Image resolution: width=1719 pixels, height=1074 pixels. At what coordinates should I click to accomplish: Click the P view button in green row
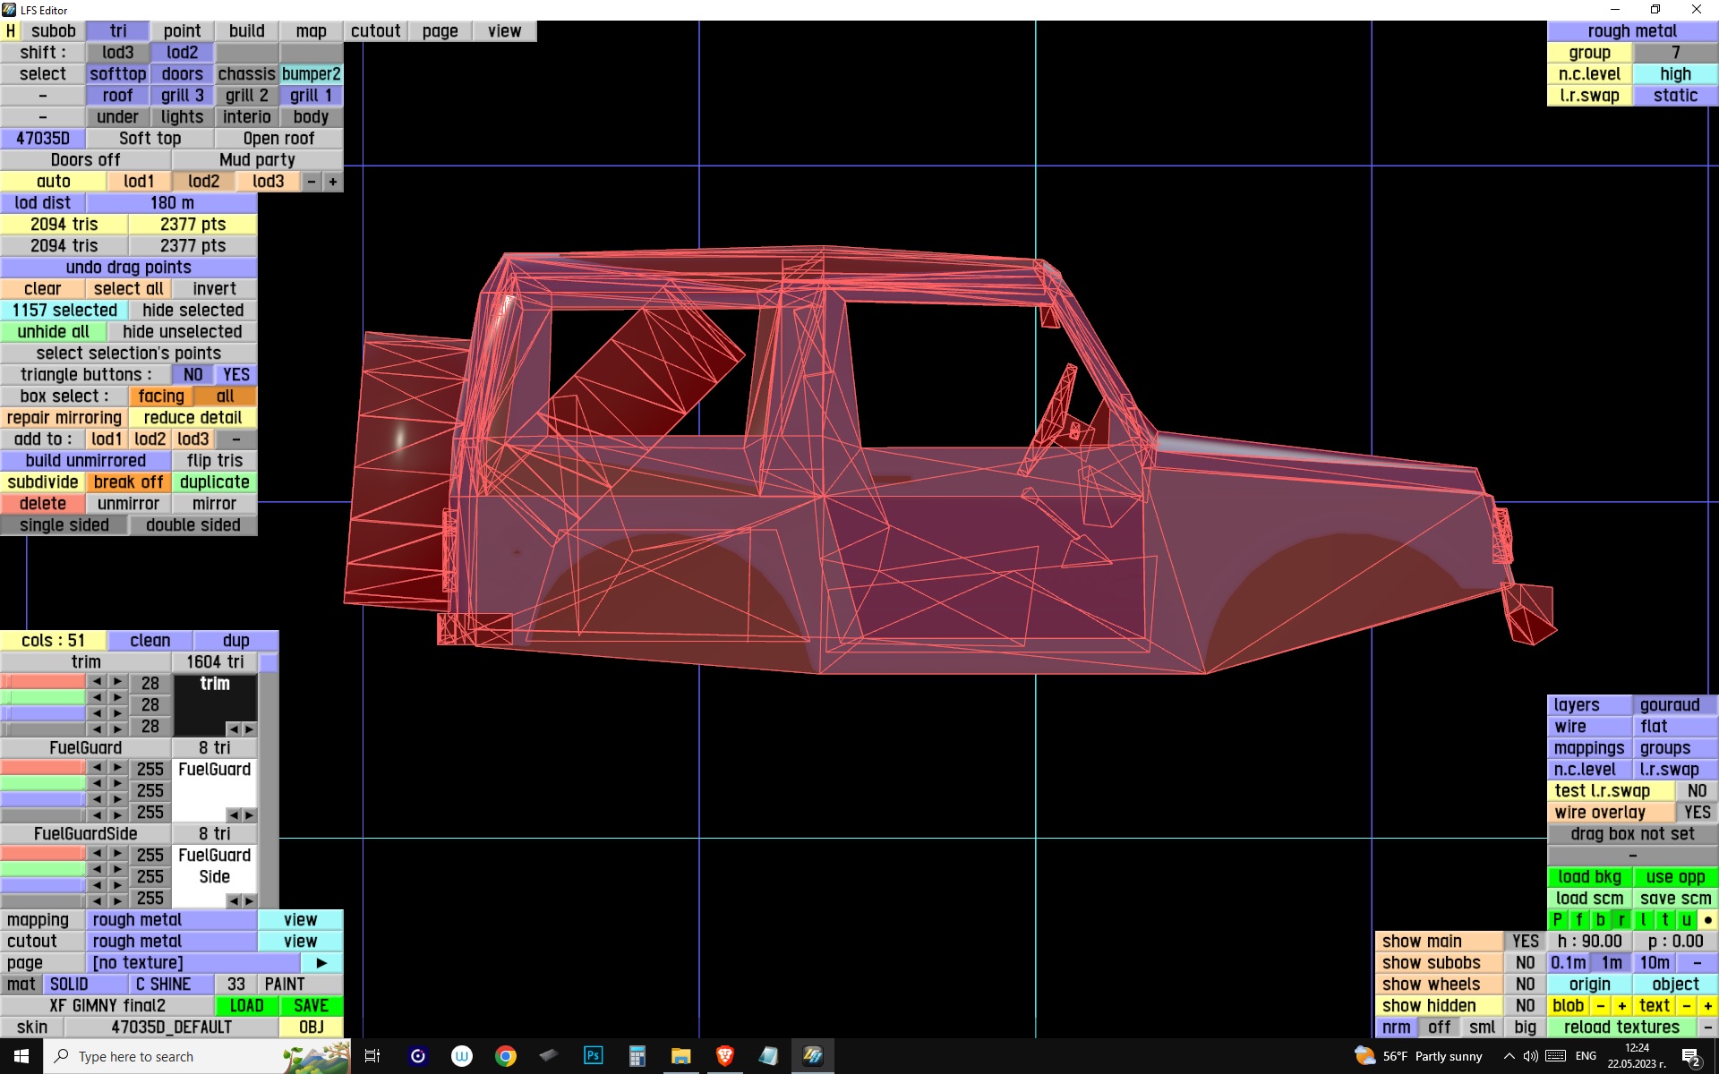(1557, 919)
